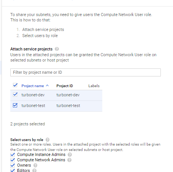
Task: Open help icon beside Select users by role
Action: click(x=48, y=140)
